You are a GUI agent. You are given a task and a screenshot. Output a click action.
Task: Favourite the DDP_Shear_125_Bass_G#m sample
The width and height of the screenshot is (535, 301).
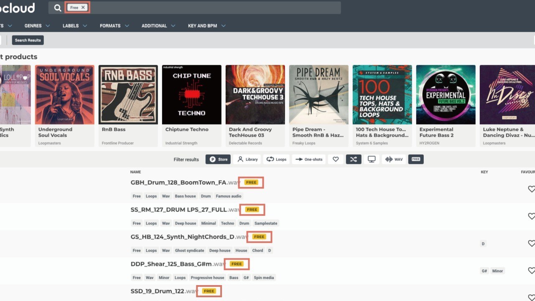tap(531, 271)
